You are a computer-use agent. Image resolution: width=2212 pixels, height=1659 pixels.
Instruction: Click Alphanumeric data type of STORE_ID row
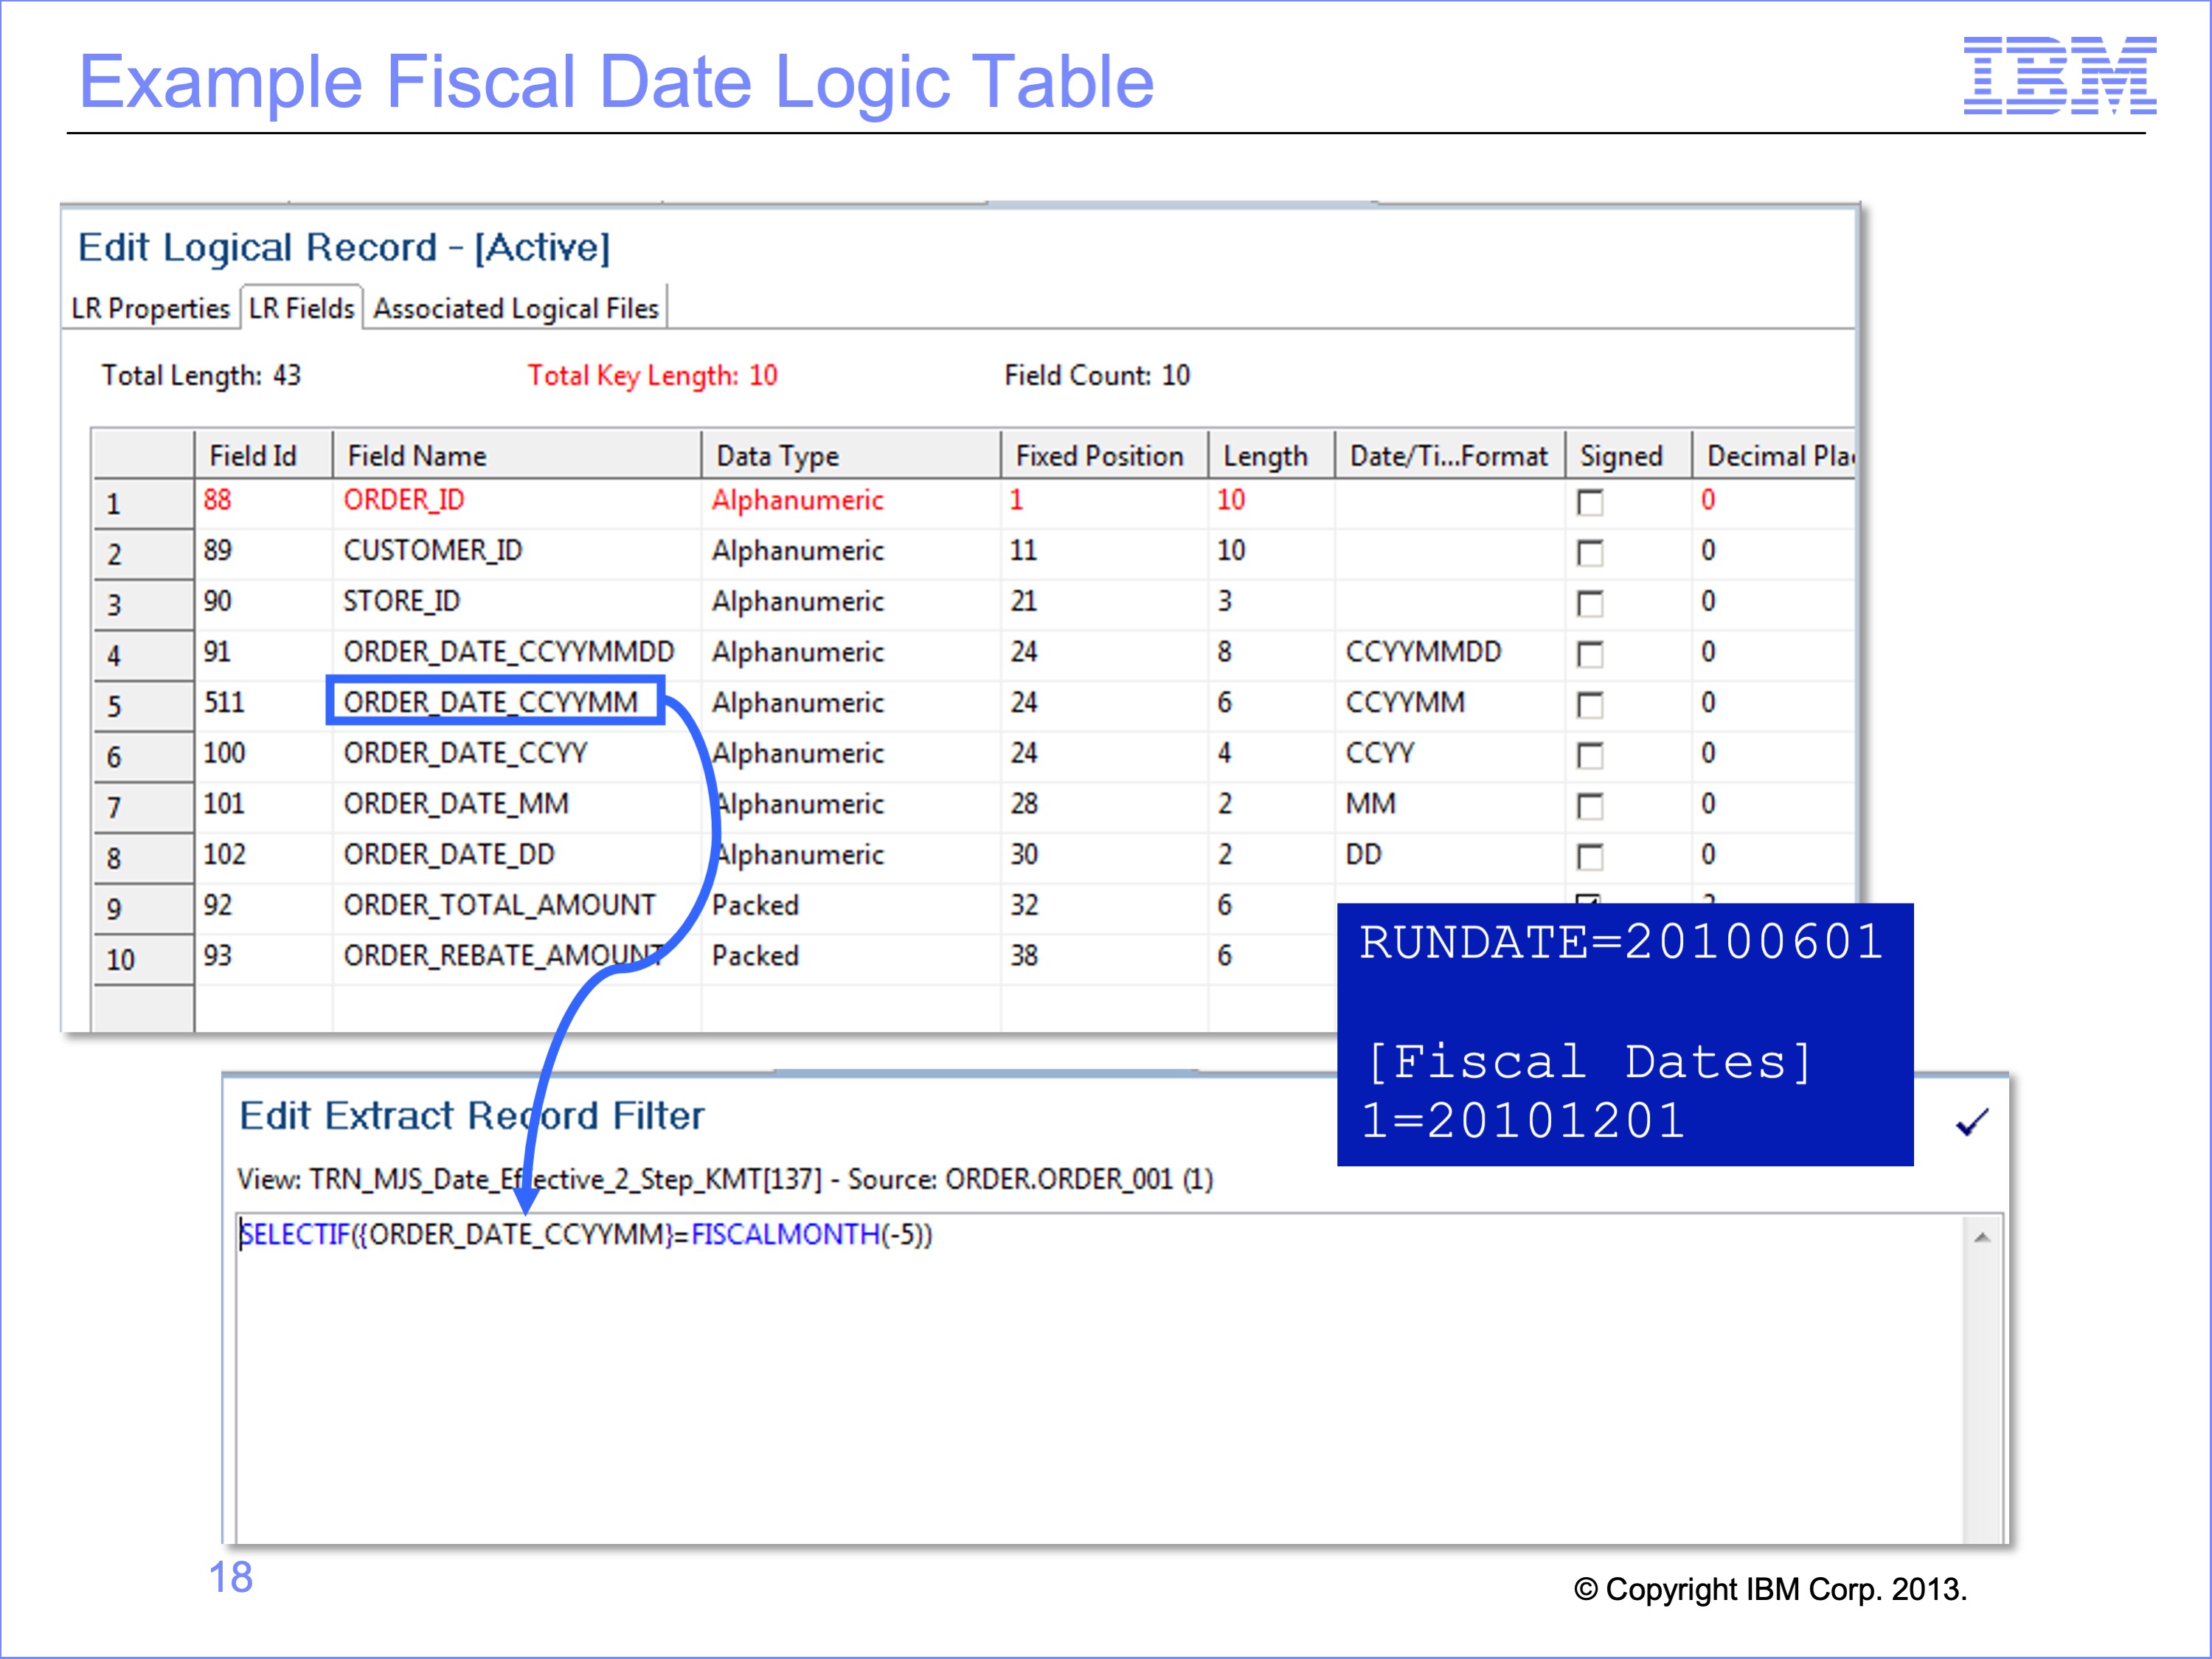click(x=797, y=601)
